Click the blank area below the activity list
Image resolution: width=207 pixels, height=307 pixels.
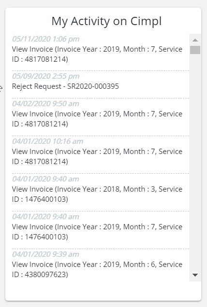103,291
